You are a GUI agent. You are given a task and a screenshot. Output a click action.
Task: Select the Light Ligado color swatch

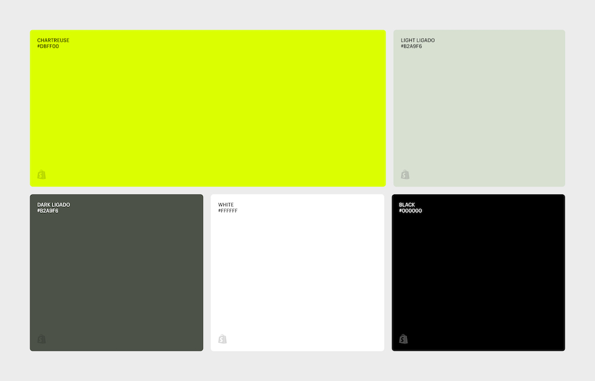click(x=479, y=107)
